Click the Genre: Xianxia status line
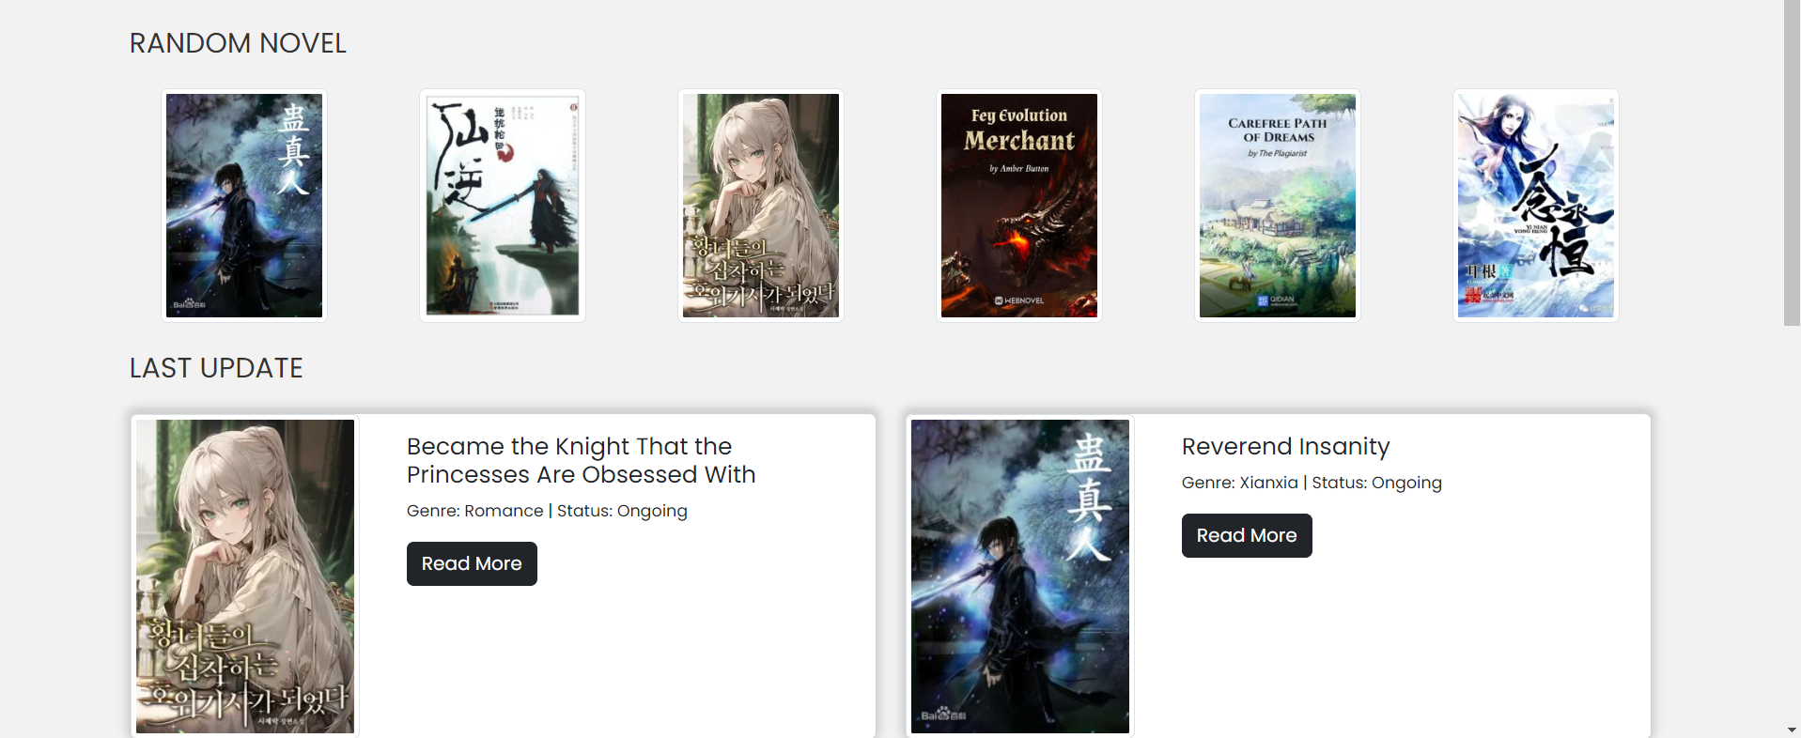1801x738 pixels. 1312,483
